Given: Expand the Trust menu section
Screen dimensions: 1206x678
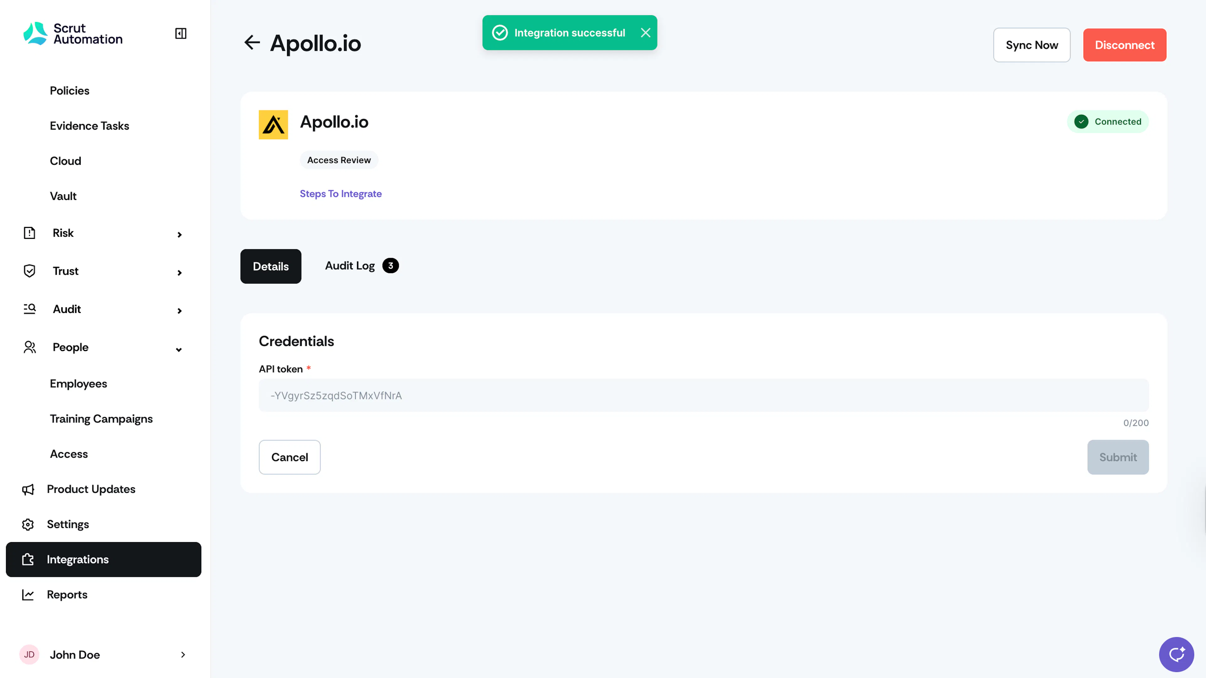Looking at the screenshot, I should [103, 272].
